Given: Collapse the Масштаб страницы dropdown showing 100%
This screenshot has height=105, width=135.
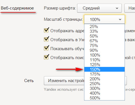Looking at the screenshot, I should [x=104, y=19].
